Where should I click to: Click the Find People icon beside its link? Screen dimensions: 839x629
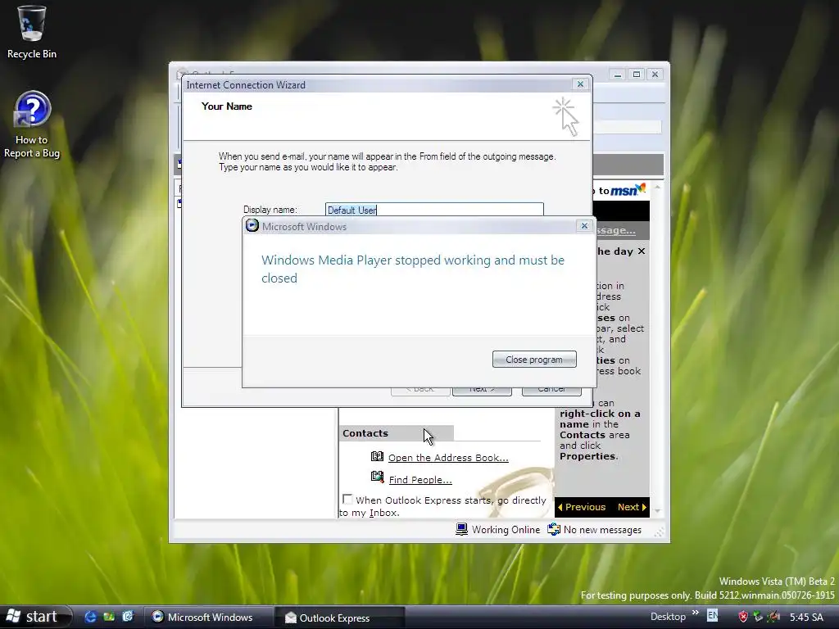coord(377,477)
